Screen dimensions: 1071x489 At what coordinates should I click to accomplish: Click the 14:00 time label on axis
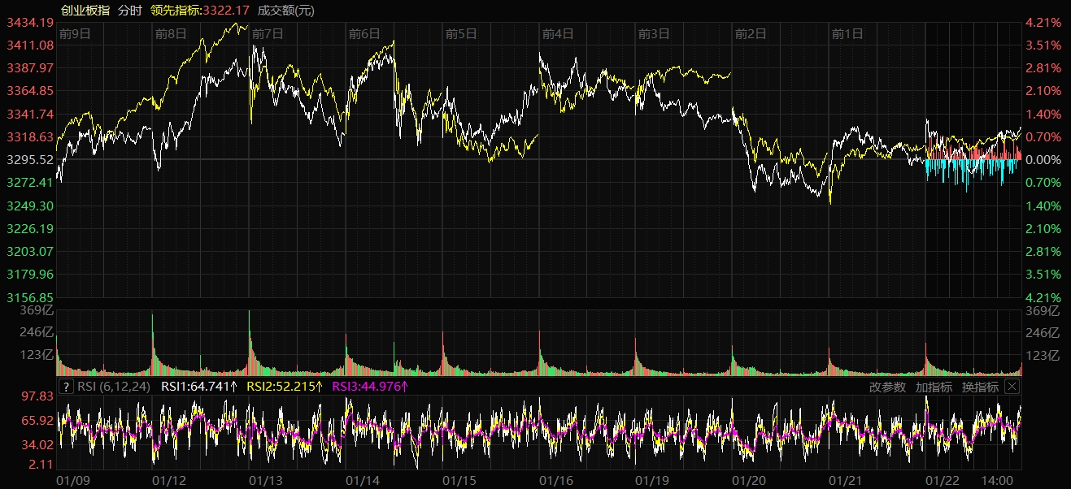(x=998, y=481)
